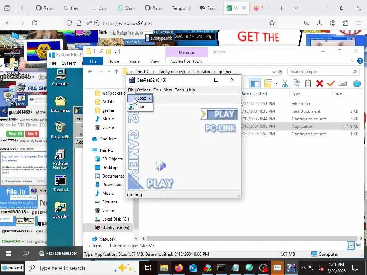Click the 'This PC' breadcrumb in address bar
Screen dimensions: 367x275
(x=142, y=72)
